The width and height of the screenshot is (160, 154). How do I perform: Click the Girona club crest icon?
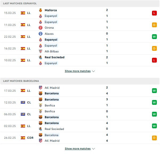(x=41, y=28)
